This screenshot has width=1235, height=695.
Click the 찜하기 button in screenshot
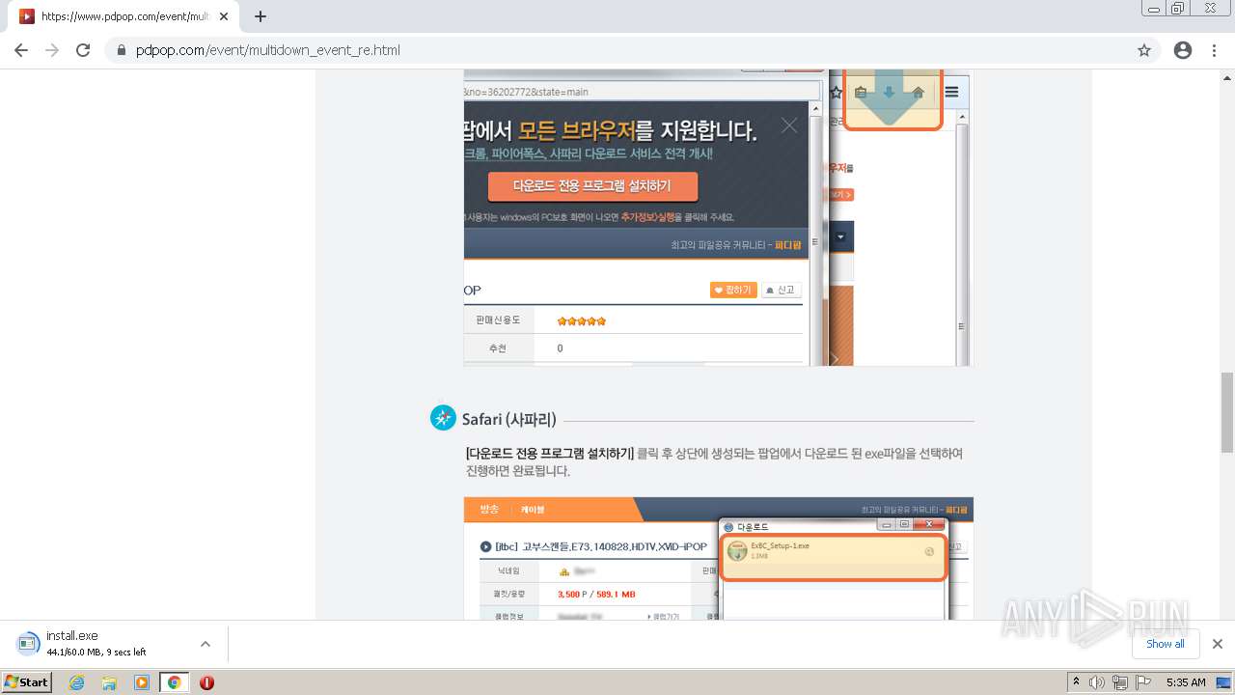pyautogui.click(x=732, y=290)
